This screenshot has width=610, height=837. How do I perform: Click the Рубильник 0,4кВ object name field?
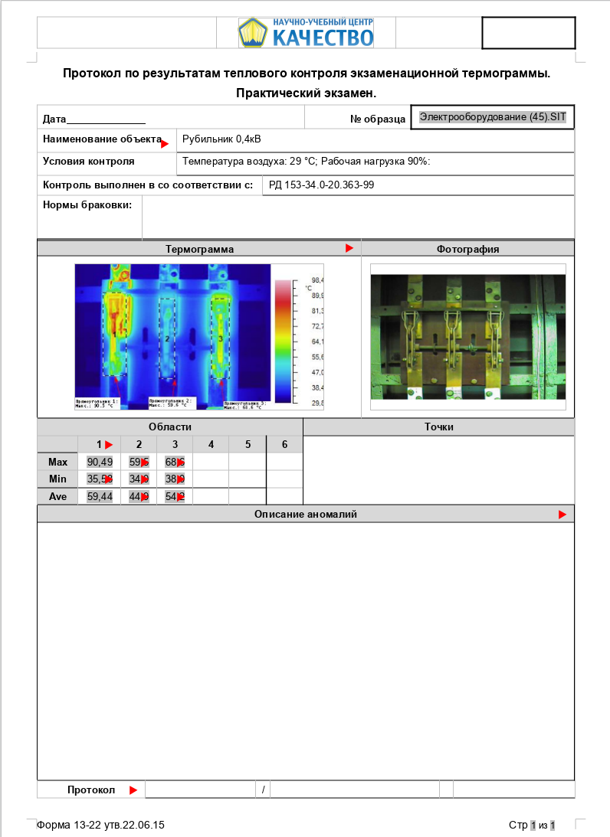pos(221,139)
